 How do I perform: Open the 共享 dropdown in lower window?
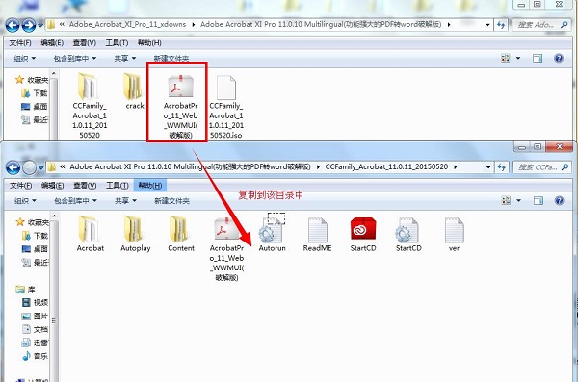(x=125, y=201)
